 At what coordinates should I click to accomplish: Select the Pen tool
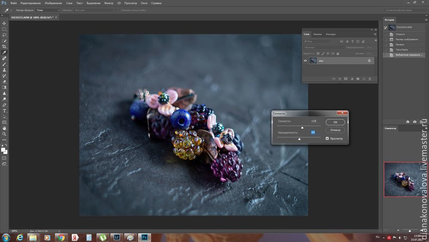(4, 105)
